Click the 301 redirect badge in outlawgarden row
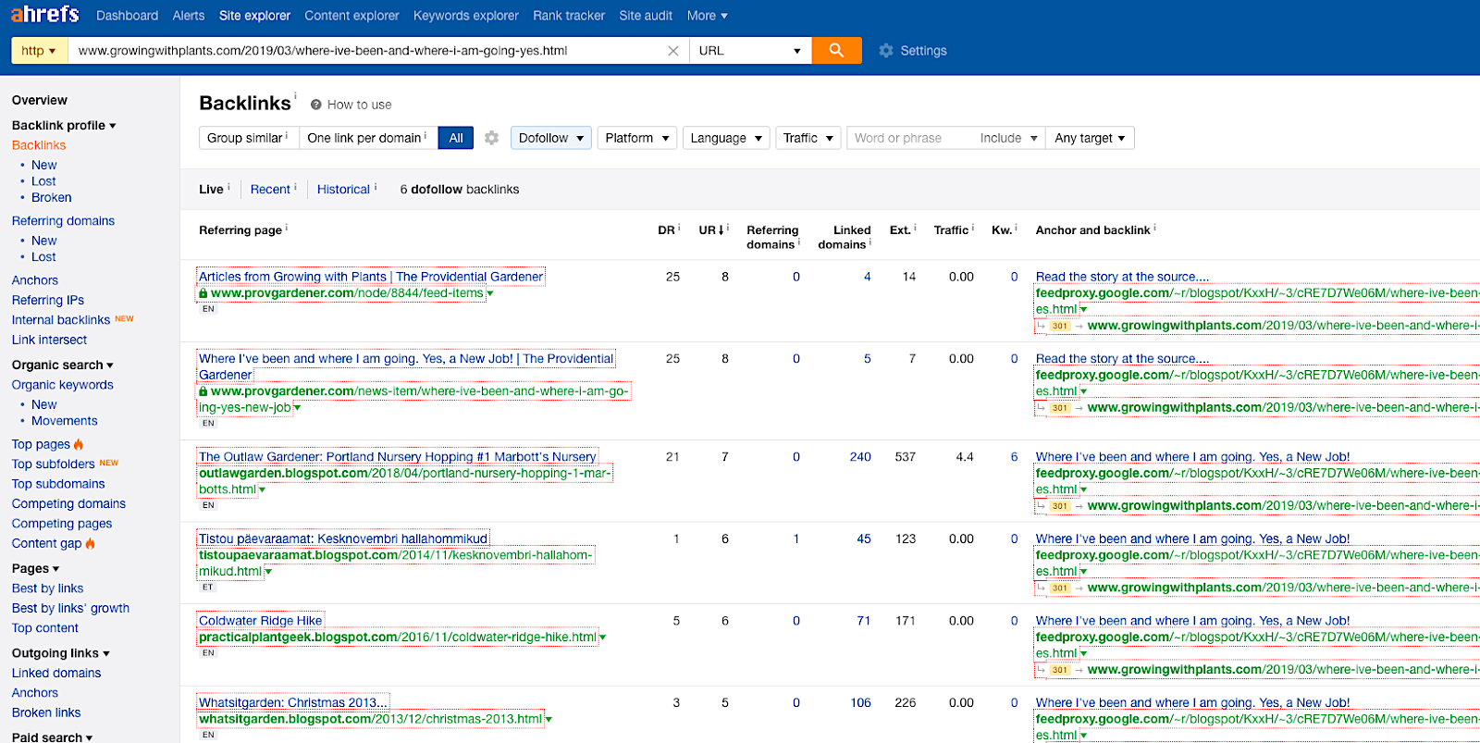This screenshot has height=743, width=1480. pos(1060,506)
